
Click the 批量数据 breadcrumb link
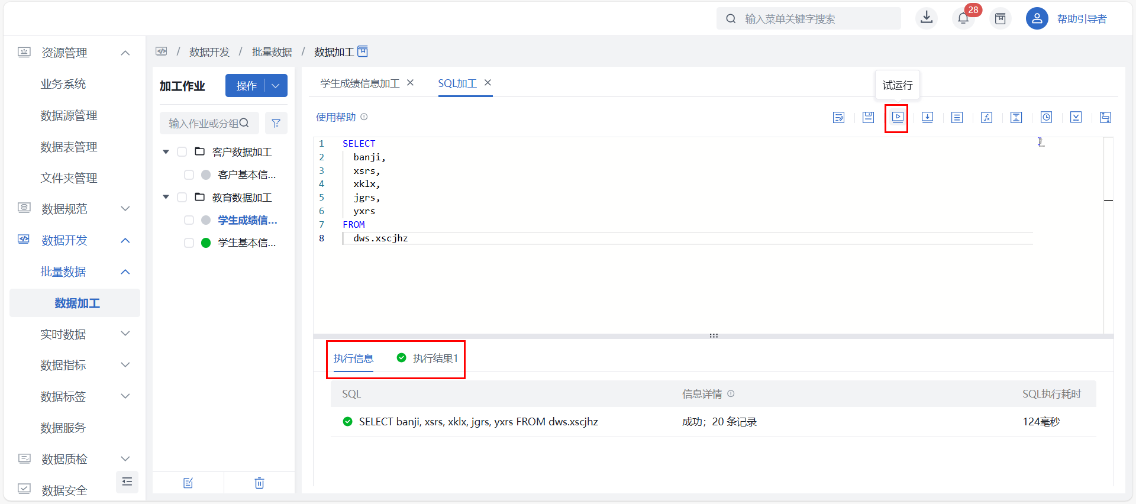click(x=272, y=52)
